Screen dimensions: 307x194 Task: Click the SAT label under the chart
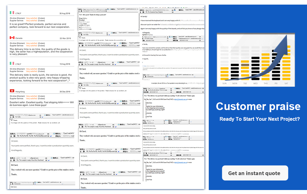pos(286,83)
